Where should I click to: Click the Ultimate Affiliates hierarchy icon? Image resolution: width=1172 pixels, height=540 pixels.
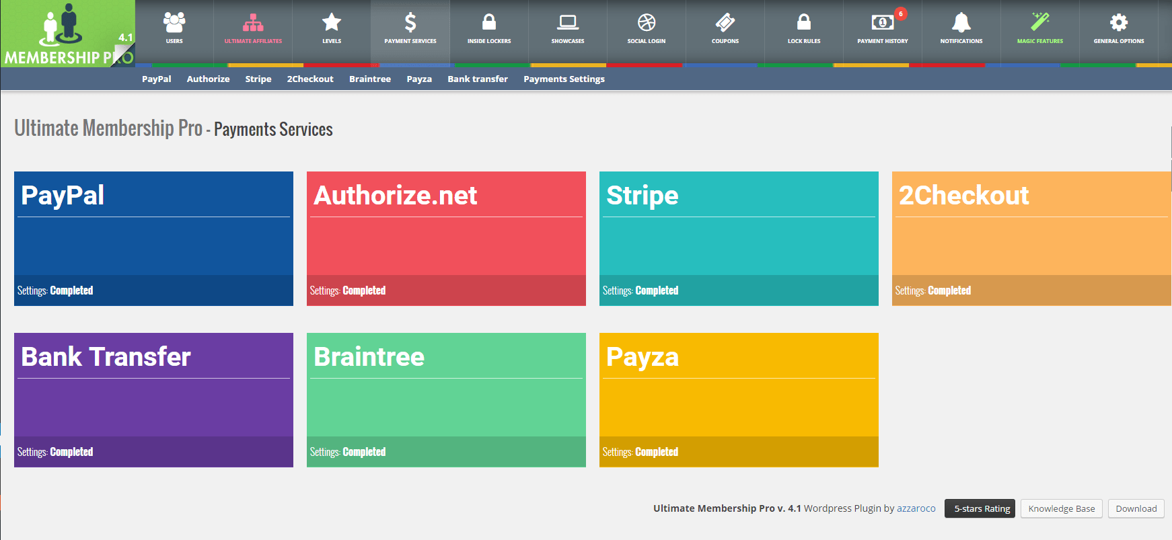[x=253, y=24]
